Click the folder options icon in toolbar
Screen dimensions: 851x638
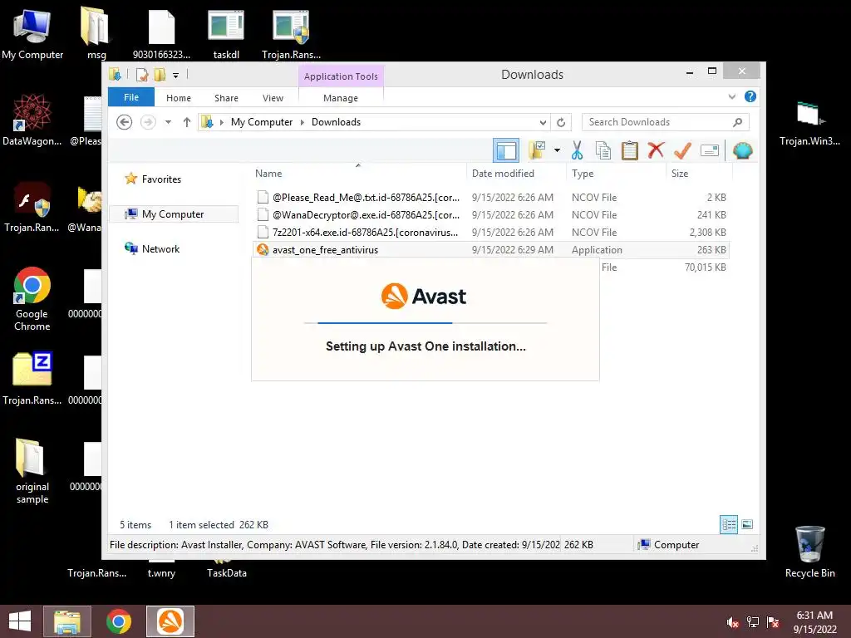click(x=537, y=150)
